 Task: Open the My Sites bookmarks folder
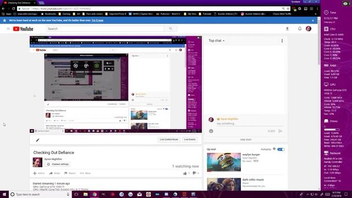[190, 14]
